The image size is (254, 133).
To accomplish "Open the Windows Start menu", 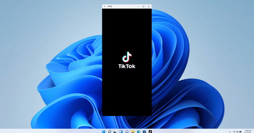I will tap(103, 131).
